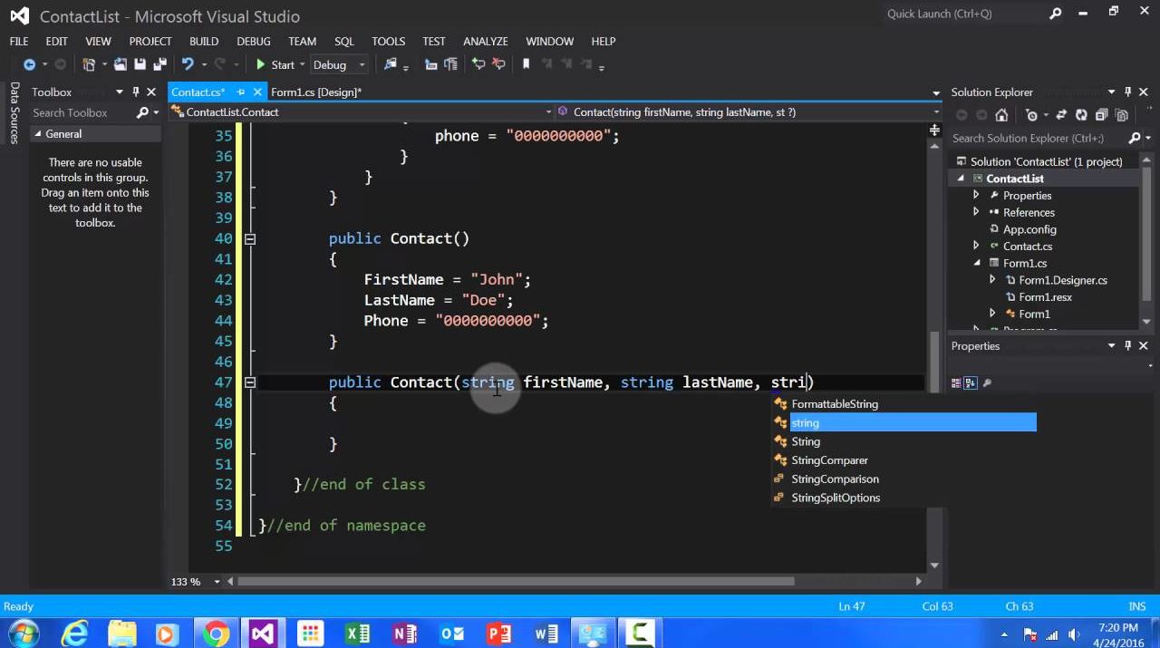Toggle Alphabetical sort in Properties panel
The image size is (1160, 648).
coord(971,383)
